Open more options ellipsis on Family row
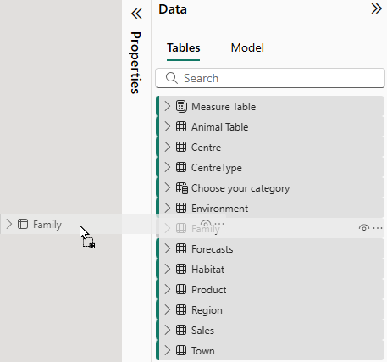 (378, 228)
